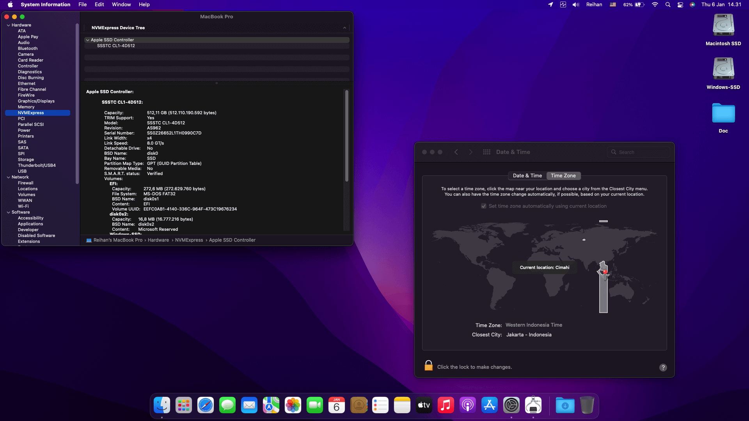Image resolution: width=749 pixels, height=421 pixels.
Task: Open the Edit menu
Action: pyautogui.click(x=99, y=5)
